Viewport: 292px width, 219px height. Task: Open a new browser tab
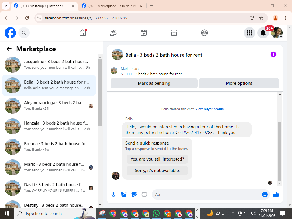pyautogui.click(x=151, y=6)
